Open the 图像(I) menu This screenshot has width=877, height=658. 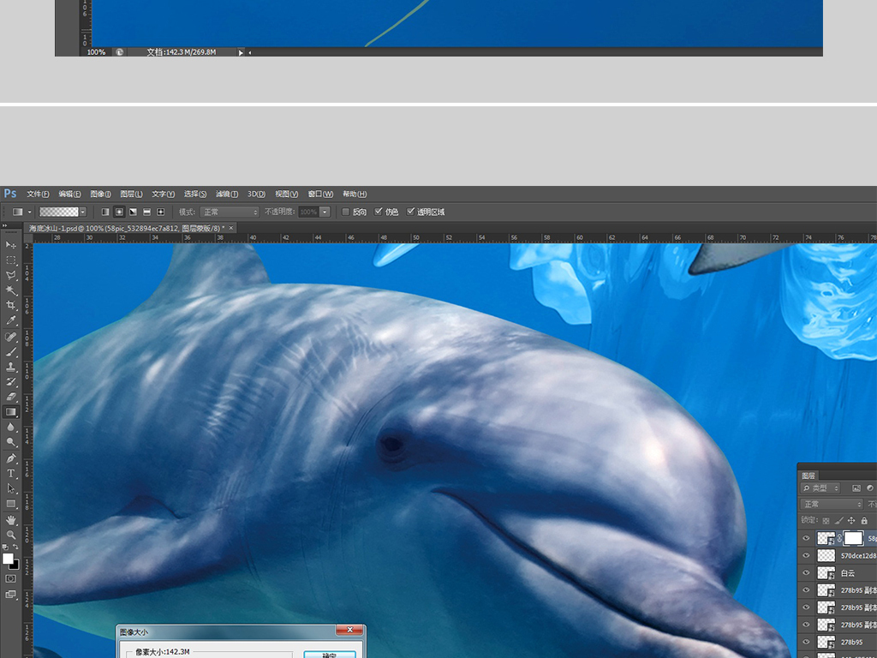[x=100, y=194]
